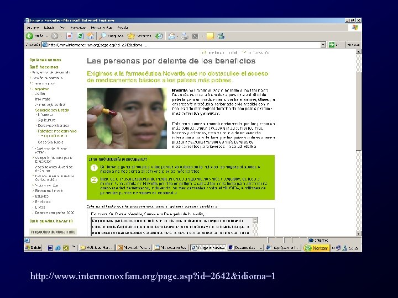Open the Ayuda menu
Screen dimensions: 398x298
[123, 28]
